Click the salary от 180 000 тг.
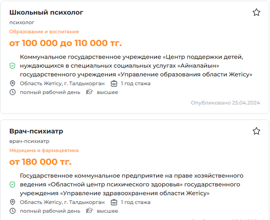 (x=40, y=162)
